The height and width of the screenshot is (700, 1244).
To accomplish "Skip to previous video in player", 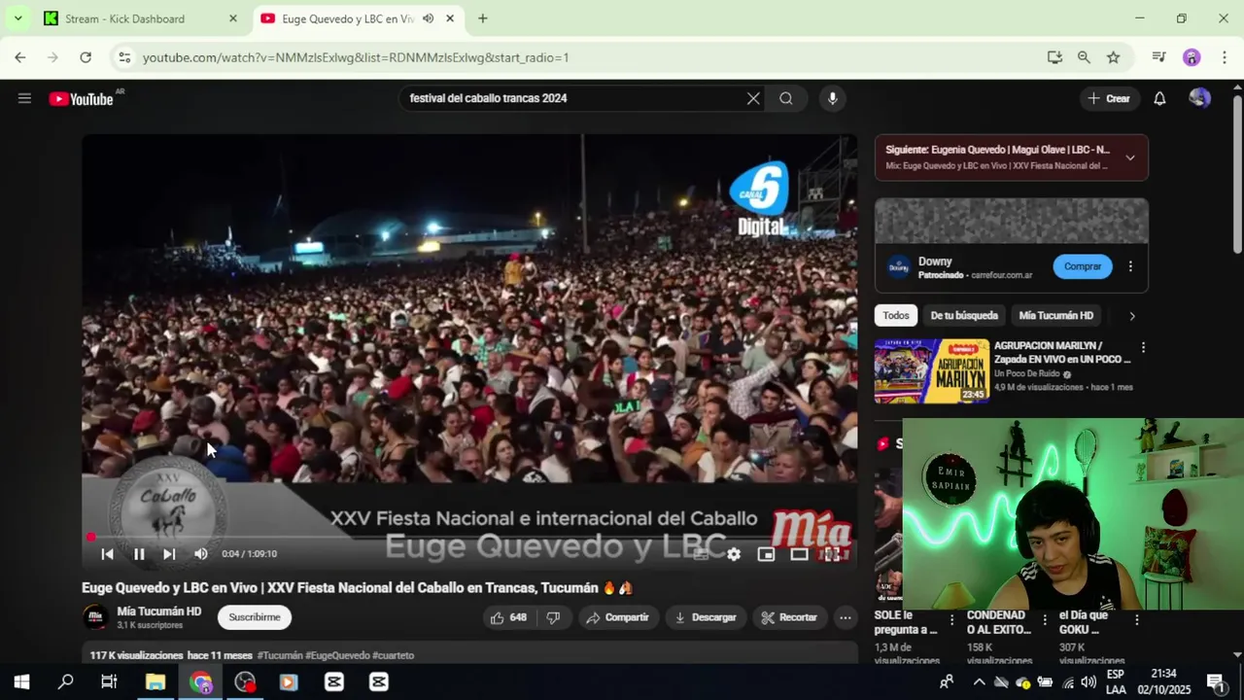I will [x=108, y=554].
